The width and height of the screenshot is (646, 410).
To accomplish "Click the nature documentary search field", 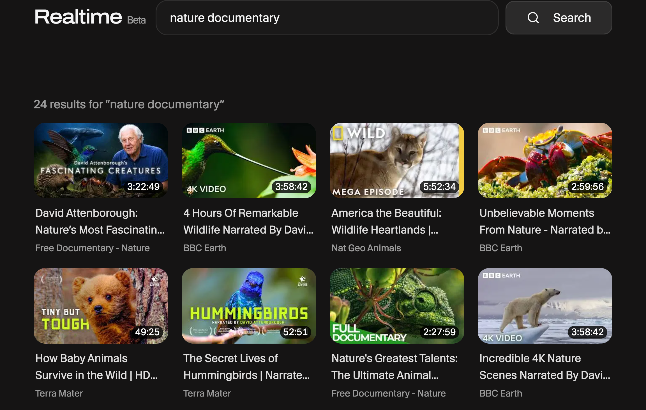I will 327,18.
